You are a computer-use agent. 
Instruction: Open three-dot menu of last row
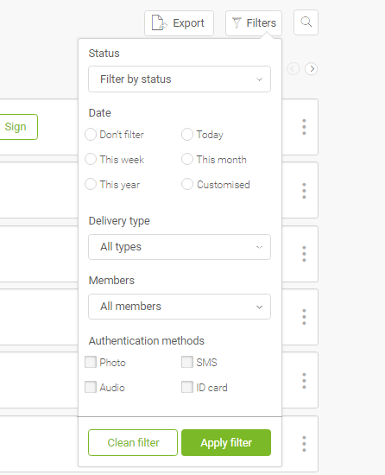click(304, 444)
